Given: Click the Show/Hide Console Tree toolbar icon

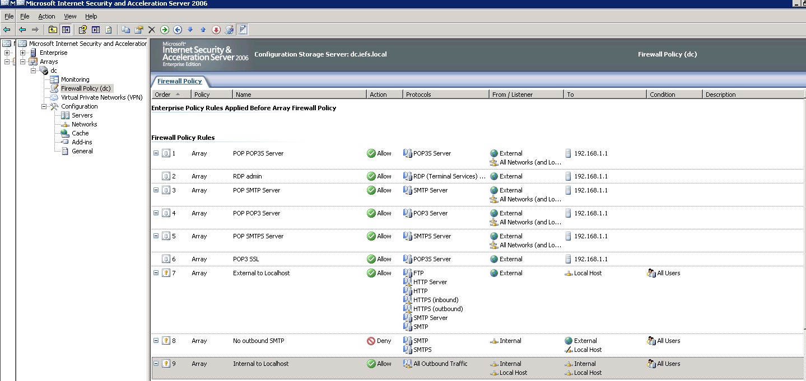Looking at the screenshot, I should (66, 30).
